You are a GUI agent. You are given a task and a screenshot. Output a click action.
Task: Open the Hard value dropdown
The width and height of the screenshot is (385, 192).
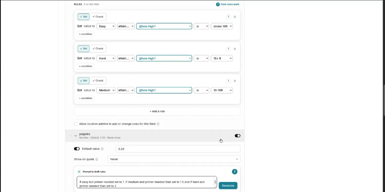click(x=106, y=58)
